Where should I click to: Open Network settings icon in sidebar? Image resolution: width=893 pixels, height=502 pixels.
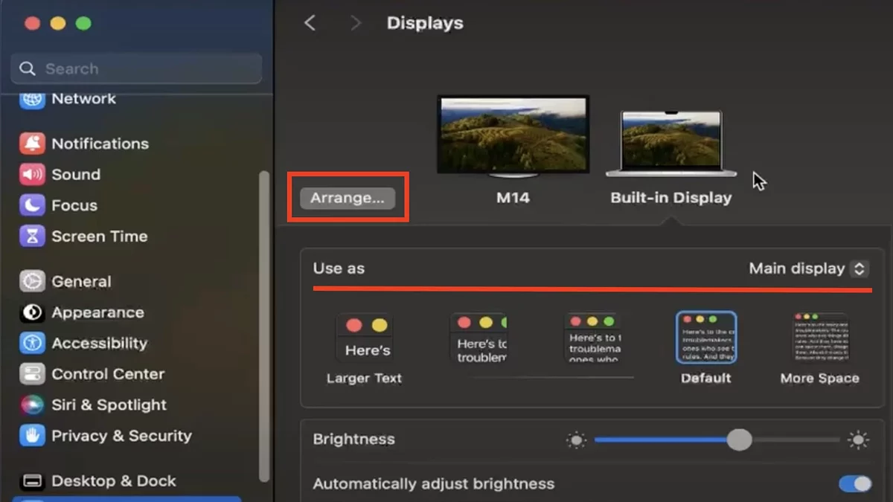click(32, 100)
